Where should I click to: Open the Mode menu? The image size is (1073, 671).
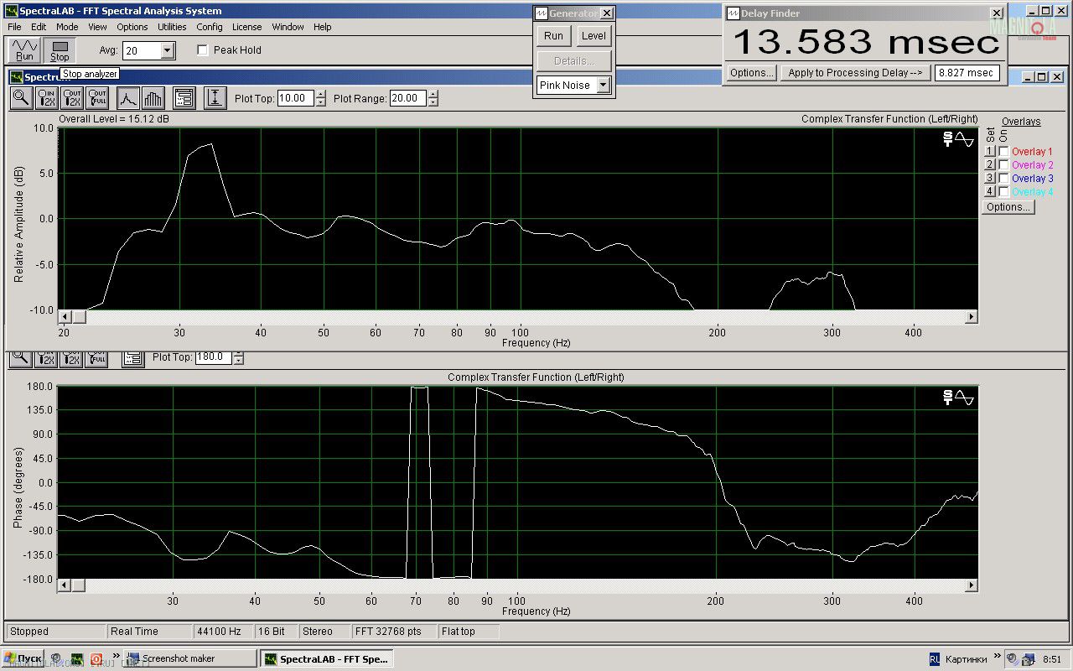click(x=67, y=27)
